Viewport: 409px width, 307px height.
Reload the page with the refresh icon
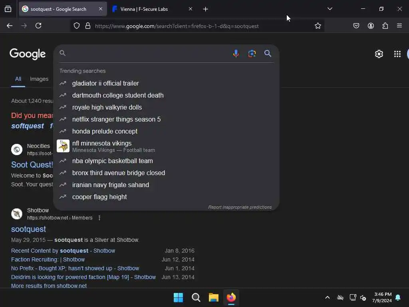(38, 26)
